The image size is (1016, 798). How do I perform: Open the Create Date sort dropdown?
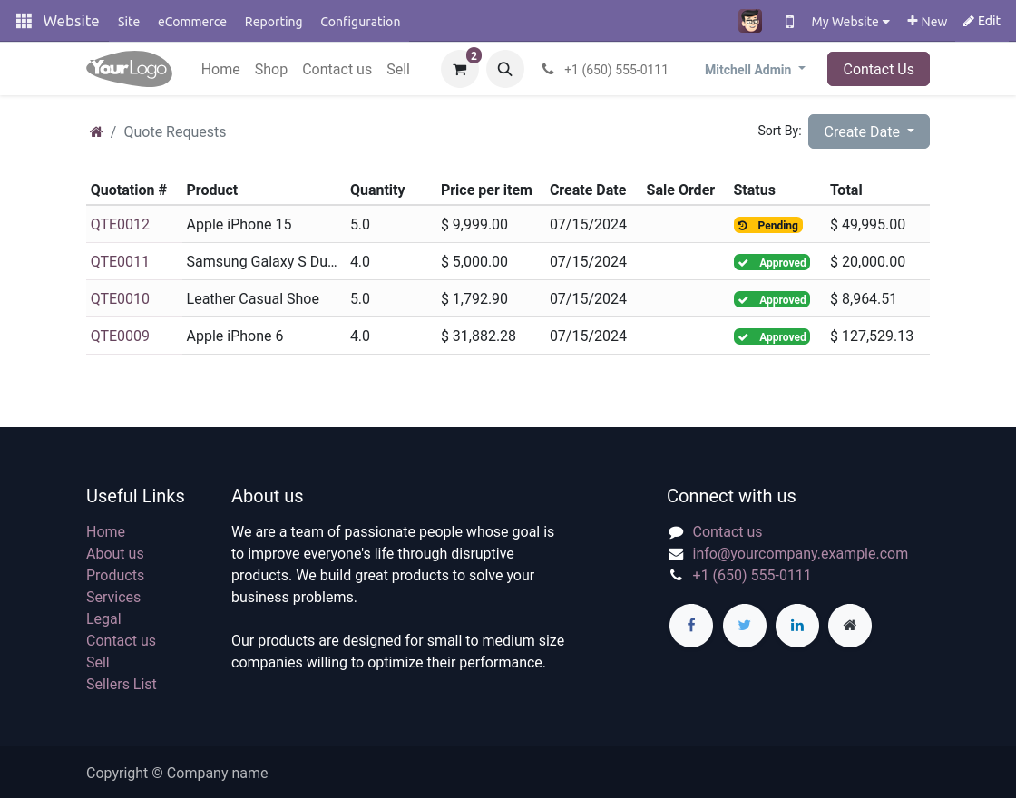pyautogui.click(x=868, y=131)
